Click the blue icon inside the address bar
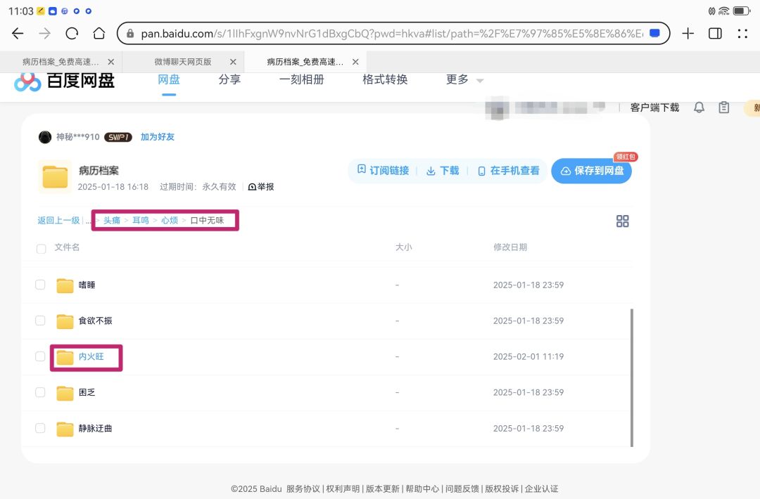Viewport: 760px width, 499px height. [x=654, y=34]
